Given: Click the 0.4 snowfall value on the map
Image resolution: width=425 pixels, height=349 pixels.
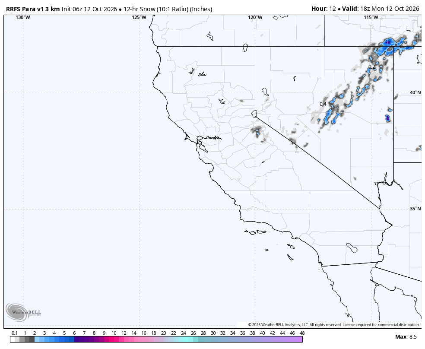Looking at the screenshot, I should click(323, 104).
